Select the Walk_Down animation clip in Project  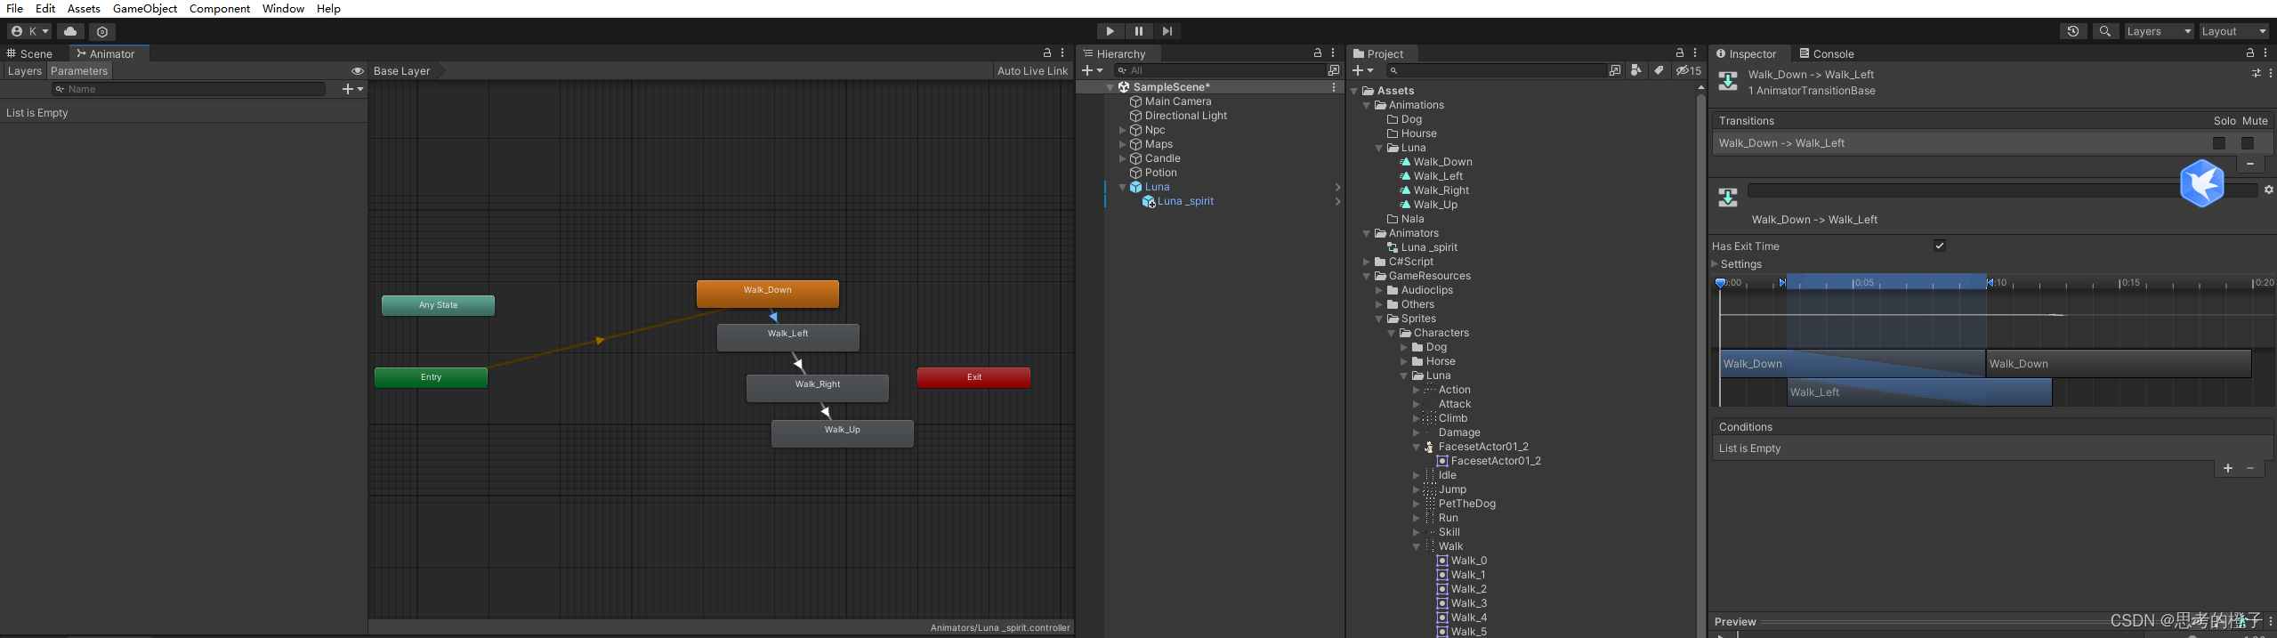click(1442, 162)
